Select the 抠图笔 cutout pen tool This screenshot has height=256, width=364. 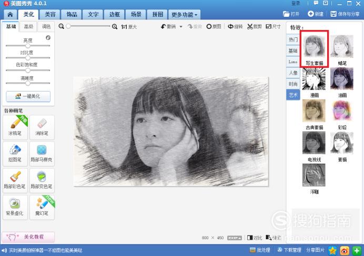coord(15,153)
